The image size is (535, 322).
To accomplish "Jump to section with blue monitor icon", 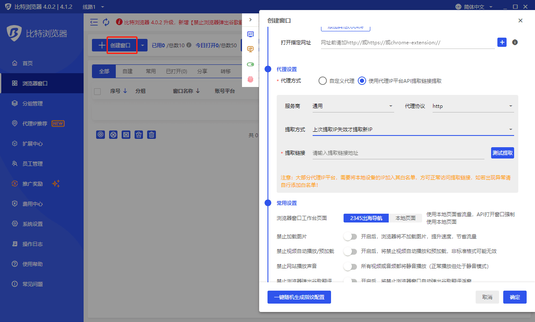I will 250,34.
